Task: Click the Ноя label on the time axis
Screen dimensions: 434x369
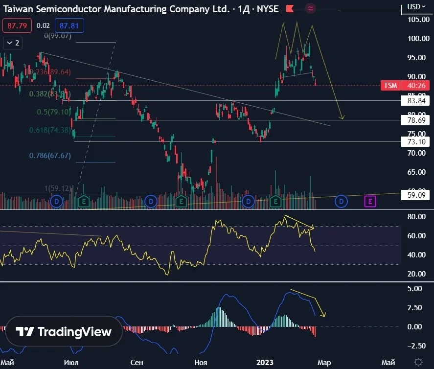Action: [x=201, y=362]
